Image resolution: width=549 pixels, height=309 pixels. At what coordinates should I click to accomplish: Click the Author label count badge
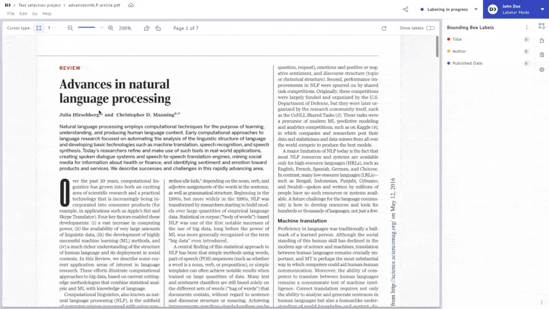click(526, 51)
